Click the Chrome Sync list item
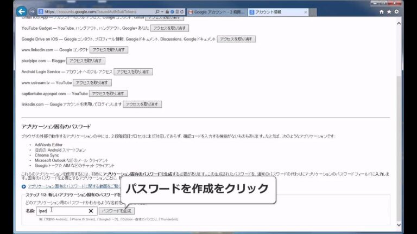Screen dimensions: 417x234 click(x=47, y=155)
